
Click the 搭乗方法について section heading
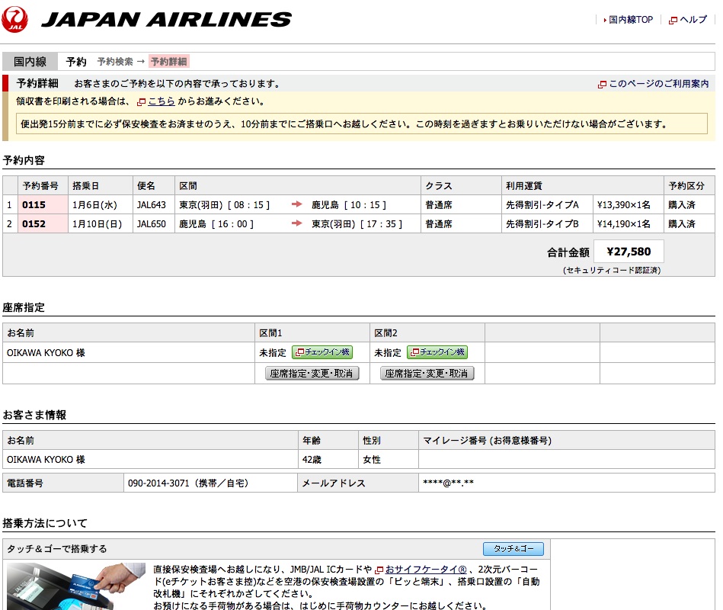[45, 523]
